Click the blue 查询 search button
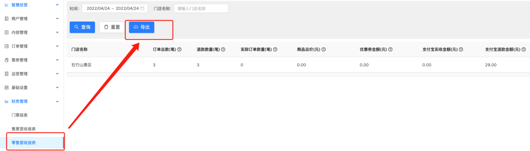 pos(82,27)
